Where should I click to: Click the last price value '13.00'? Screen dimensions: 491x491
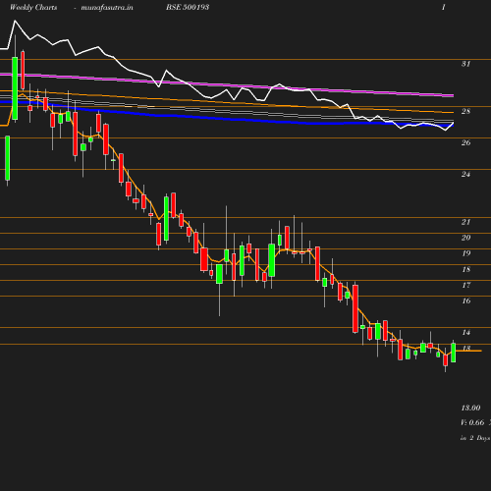pos(470,408)
